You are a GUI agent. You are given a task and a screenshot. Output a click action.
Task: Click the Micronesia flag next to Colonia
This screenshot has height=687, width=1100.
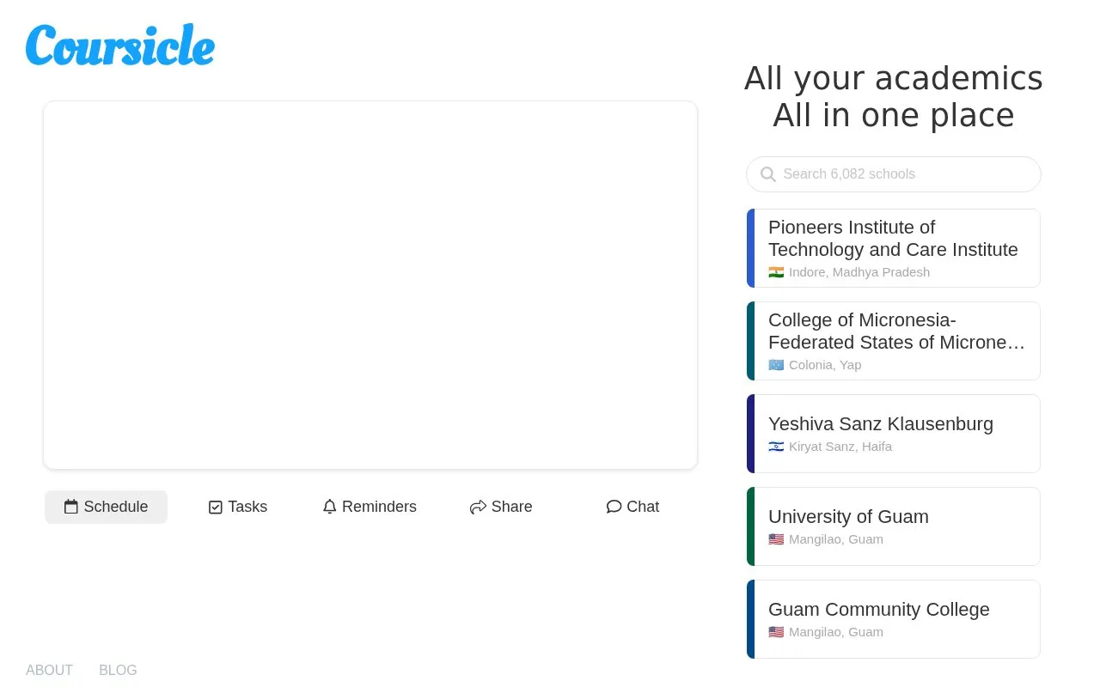(776, 365)
